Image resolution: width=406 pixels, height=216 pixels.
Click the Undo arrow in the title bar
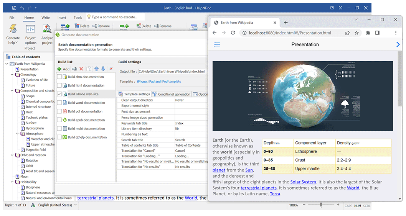(22, 8)
